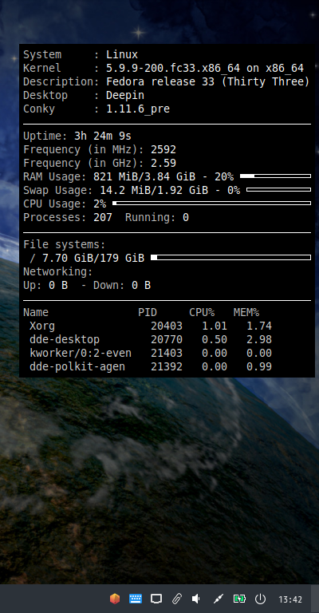Click the Fedora release 33 description text
Image resolution: width=319 pixels, height=613 pixels.
click(207, 82)
